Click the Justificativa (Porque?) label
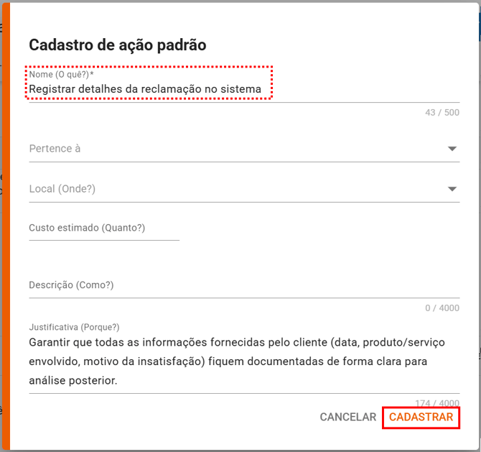This screenshot has width=481, height=452. (x=74, y=327)
